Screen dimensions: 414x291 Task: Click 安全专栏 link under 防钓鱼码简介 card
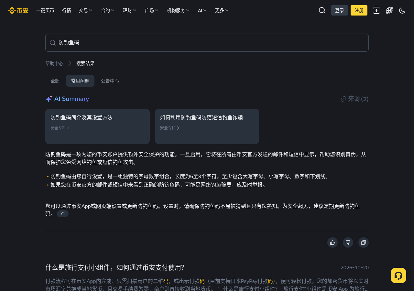pos(60,128)
